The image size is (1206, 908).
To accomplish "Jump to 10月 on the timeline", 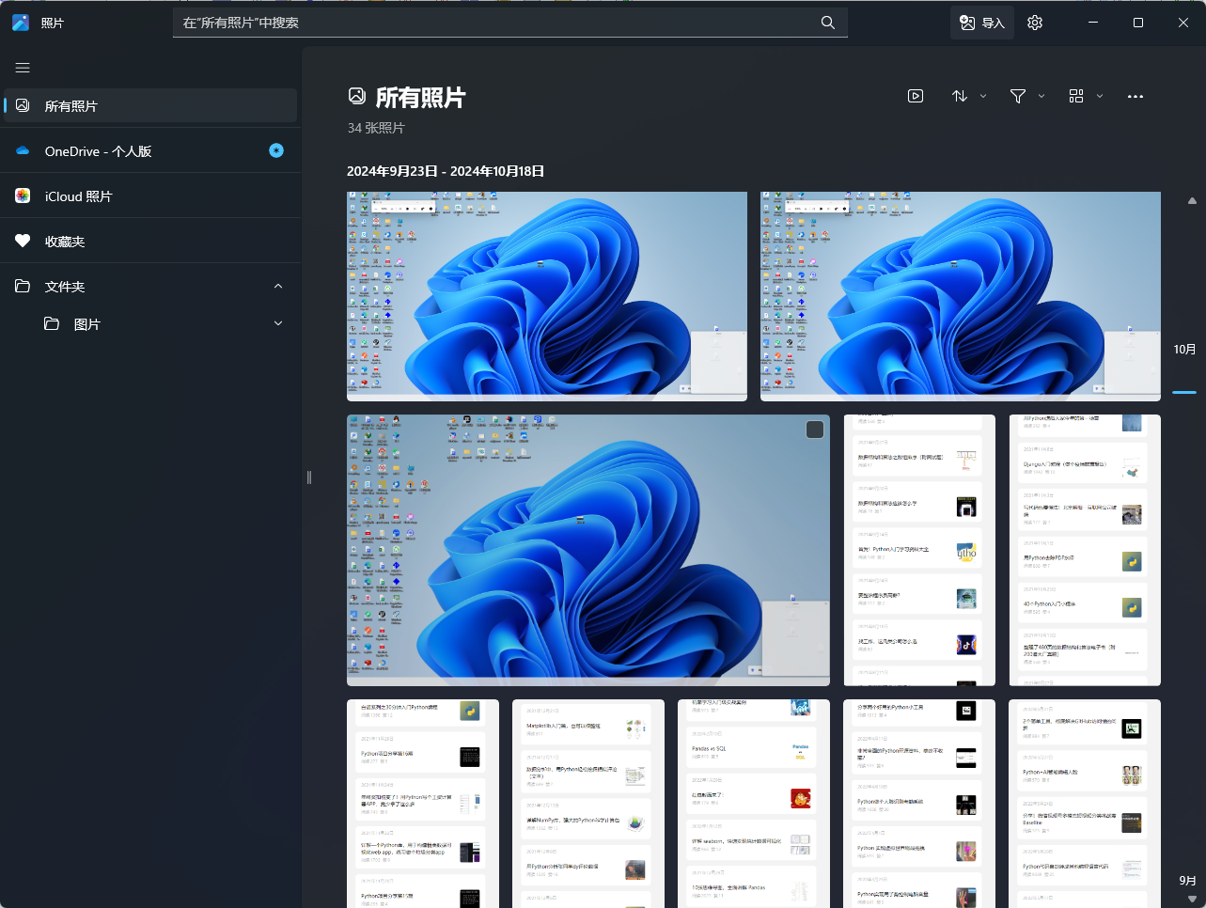I will (x=1184, y=350).
